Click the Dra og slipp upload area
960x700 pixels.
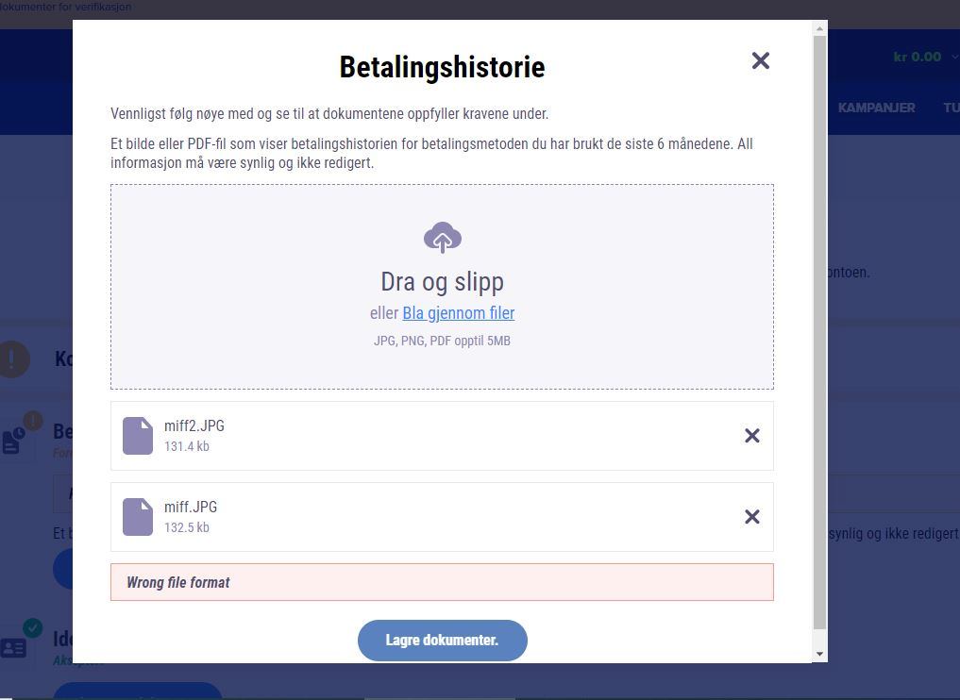coord(442,282)
